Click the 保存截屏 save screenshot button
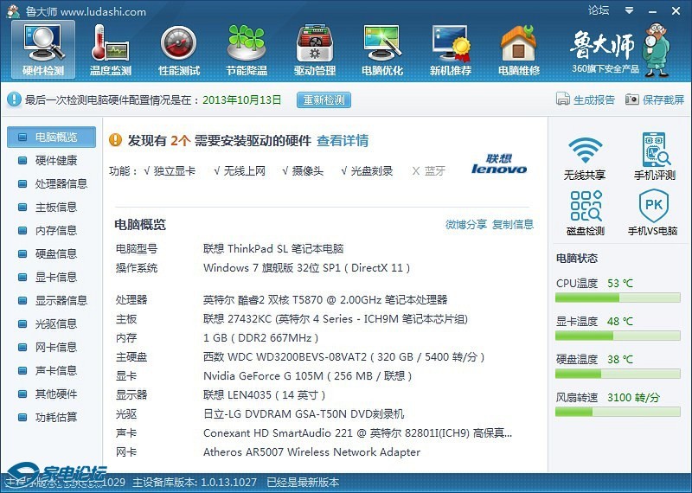The height and width of the screenshot is (493, 692). 655,100
